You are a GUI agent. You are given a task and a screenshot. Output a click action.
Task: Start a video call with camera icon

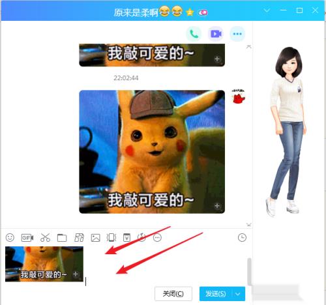216,34
